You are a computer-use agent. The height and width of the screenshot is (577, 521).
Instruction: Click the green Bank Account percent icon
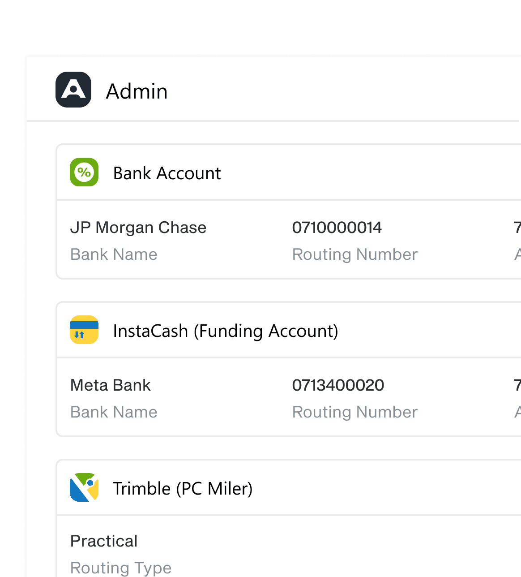84,172
